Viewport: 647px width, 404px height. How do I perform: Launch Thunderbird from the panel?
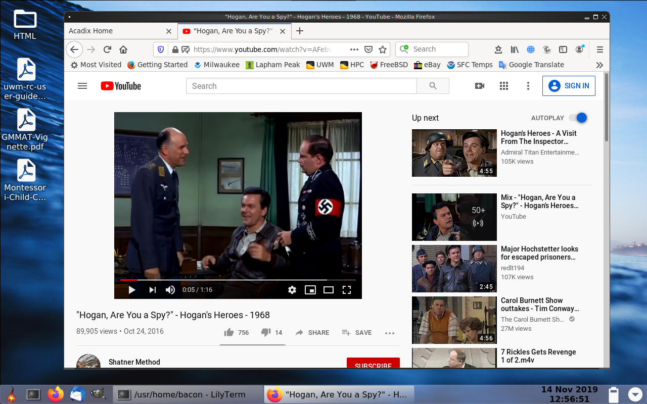click(77, 394)
